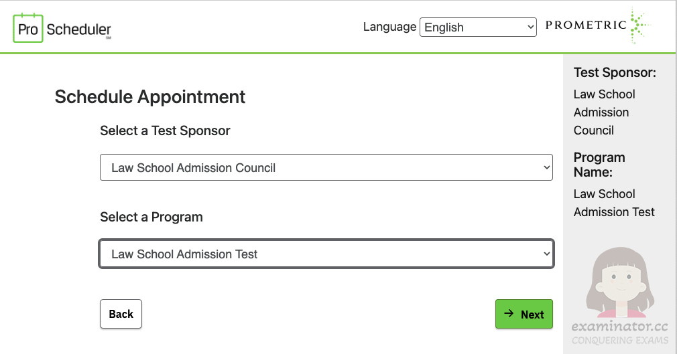Viewport: 677px width, 354px height.
Task: Proceed with the green Next button
Action: pyautogui.click(x=524, y=314)
